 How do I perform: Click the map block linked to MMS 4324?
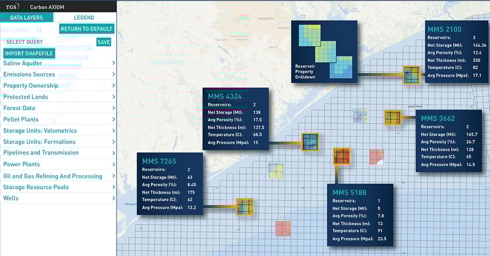click(310, 142)
